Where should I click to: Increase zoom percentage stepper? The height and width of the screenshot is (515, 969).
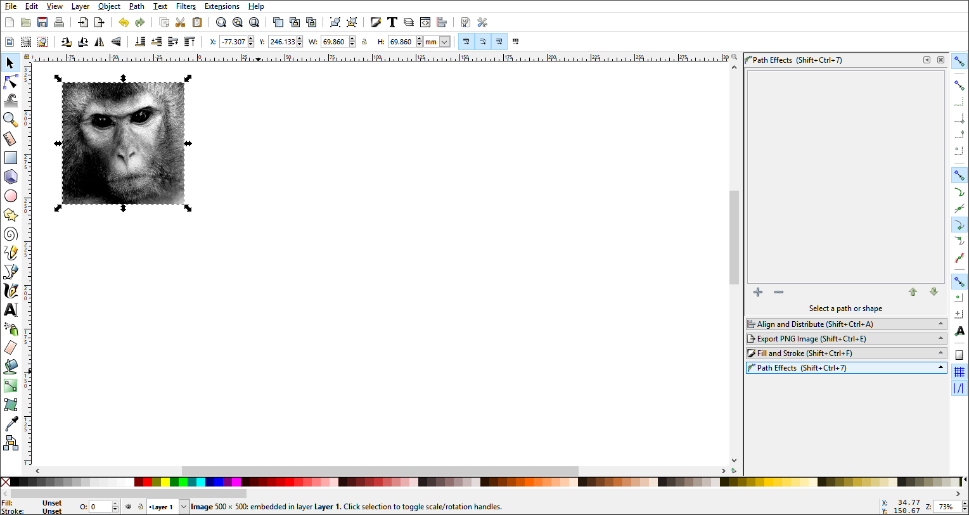tap(965, 504)
